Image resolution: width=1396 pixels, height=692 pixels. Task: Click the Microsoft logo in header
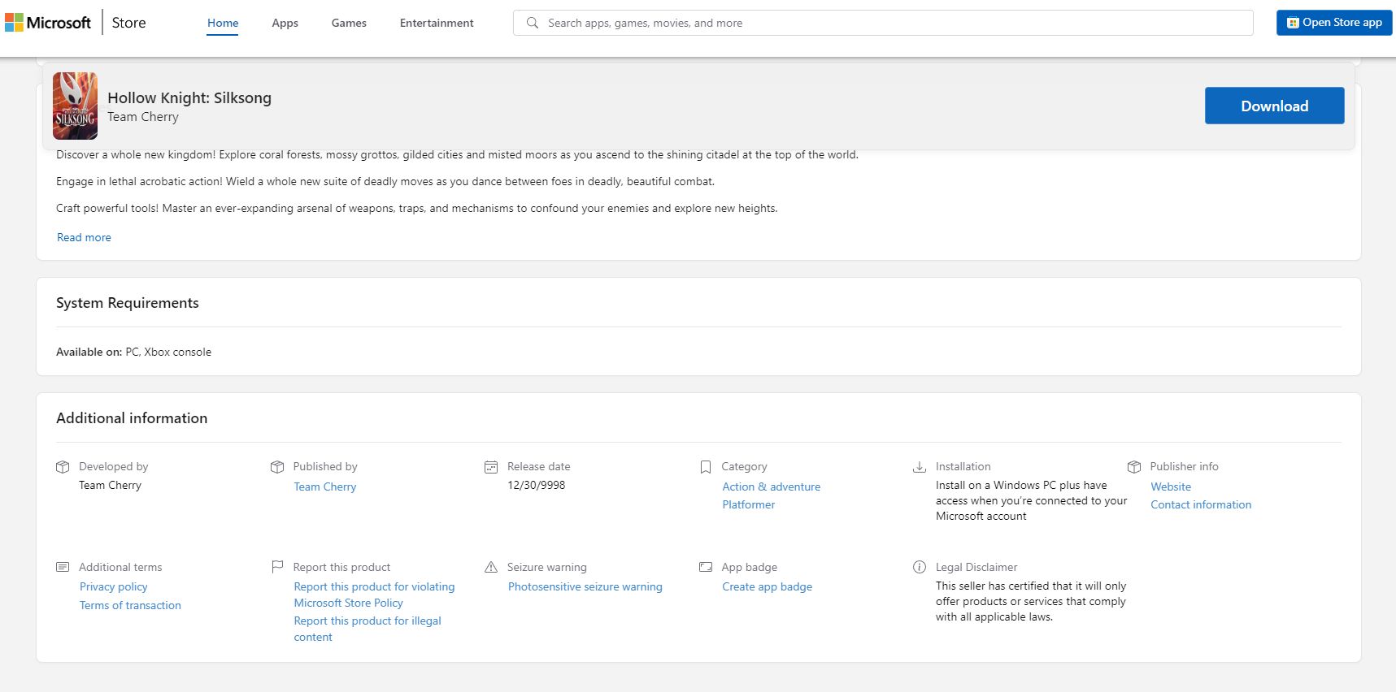click(48, 23)
